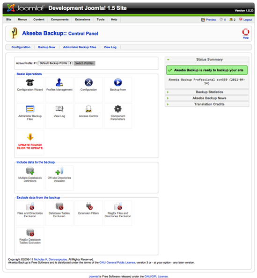Switch to the Administer Backup Files submenu tab
Image resolution: width=257 pixels, height=278 pixels.
80,47
